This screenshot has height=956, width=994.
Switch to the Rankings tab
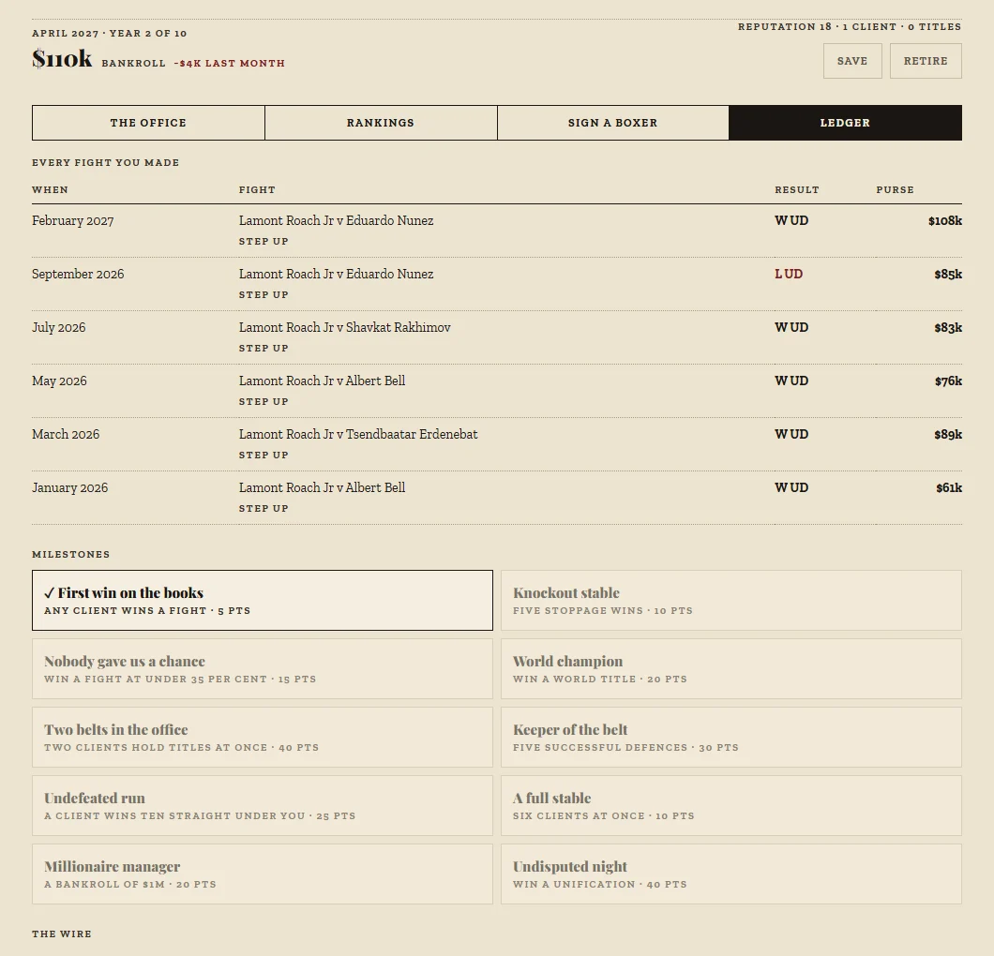[381, 123]
